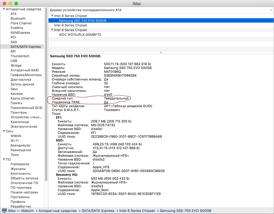This screenshot has height=214, width=274.
Task: Click Аппаратные средства in path bar
Action: (x=58, y=211)
